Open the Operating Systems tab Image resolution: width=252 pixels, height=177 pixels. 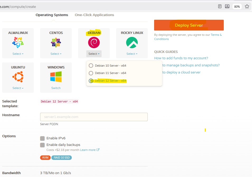(x=52, y=15)
